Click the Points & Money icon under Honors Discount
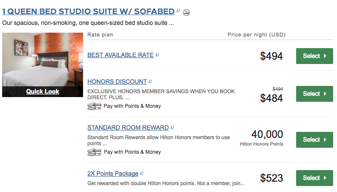 click(94, 106)
